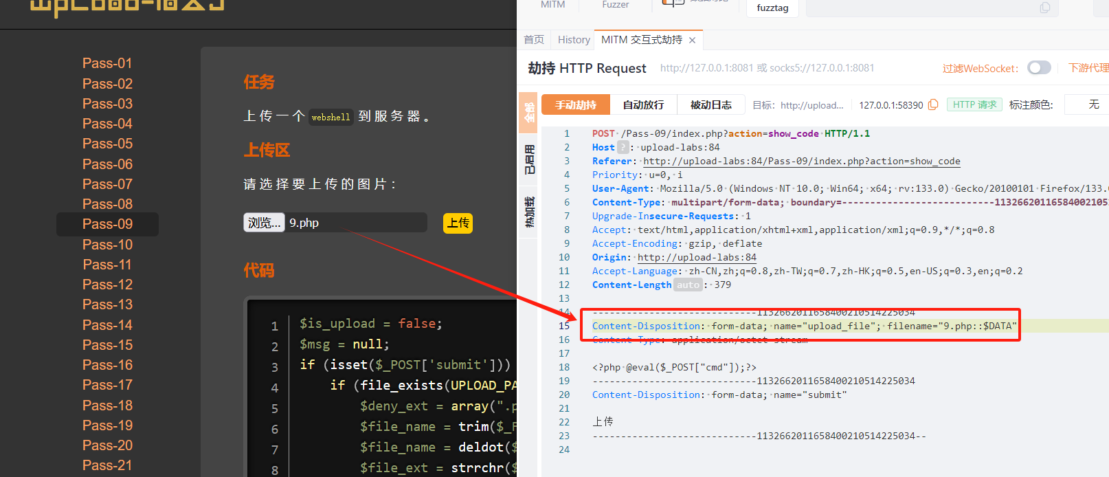Click the POST request line 1

[731, 133]
